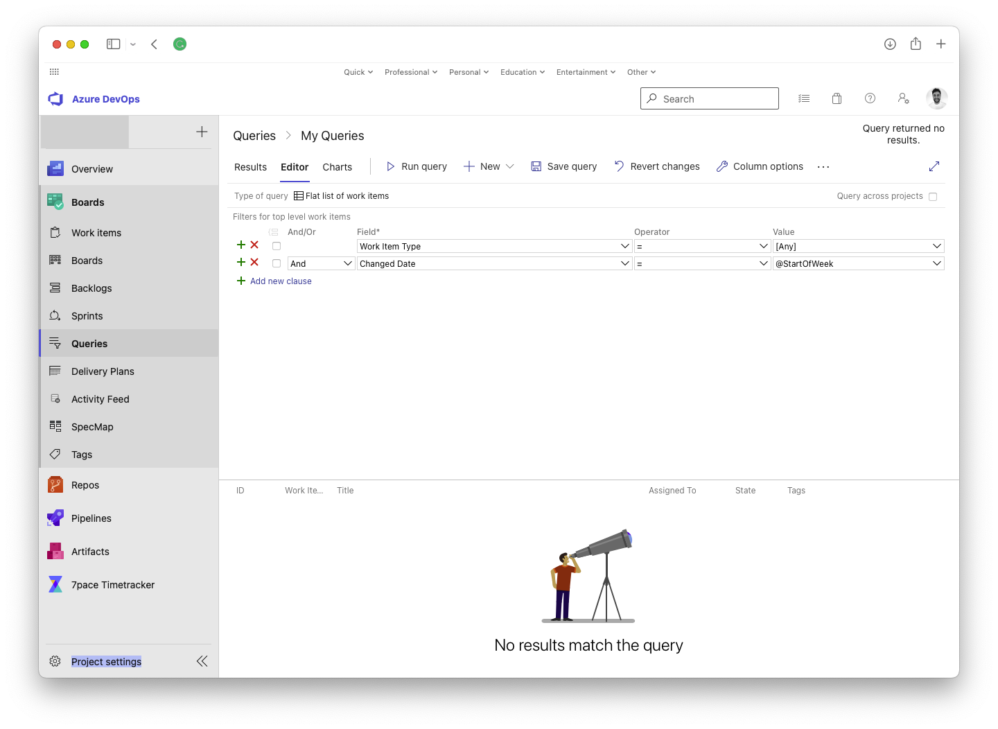The height and width of the screenshot is (729, 998).
Task: Open the Professional bookmarks folder
Action: [x=411, y=72]
